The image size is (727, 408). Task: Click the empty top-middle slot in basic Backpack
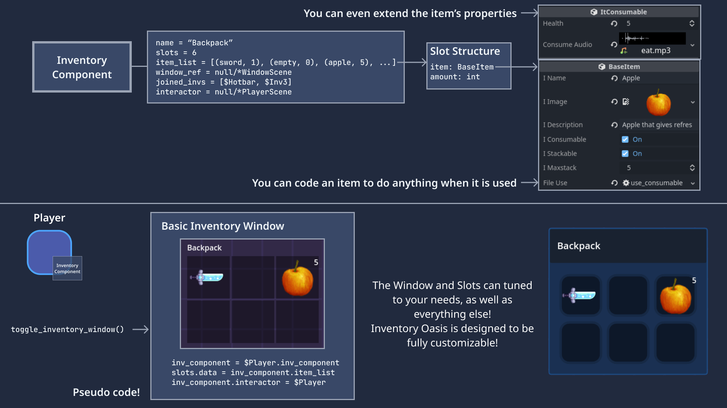pos(253,277)
